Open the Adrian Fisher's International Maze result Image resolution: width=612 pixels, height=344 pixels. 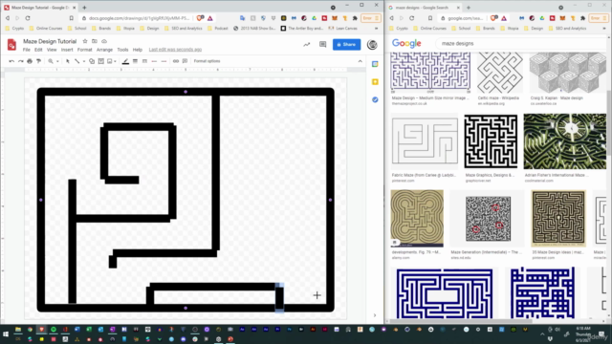pyautogui.click(x=565, y=141)
